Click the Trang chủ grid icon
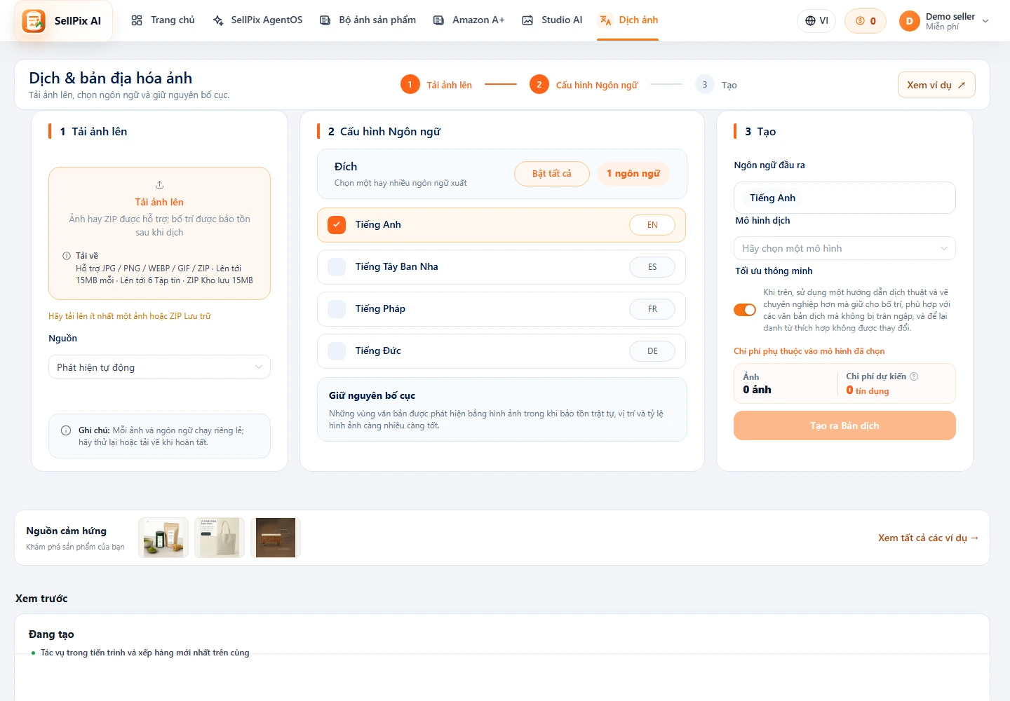Screen dimensions: 1010x701 click(x=137, y=20)
